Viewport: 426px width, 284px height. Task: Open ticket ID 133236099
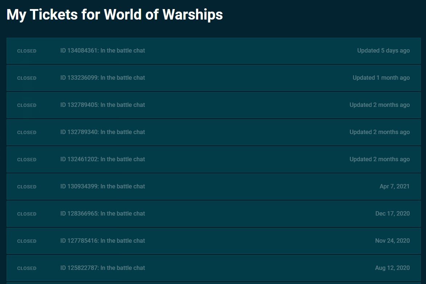coord(103,78)
